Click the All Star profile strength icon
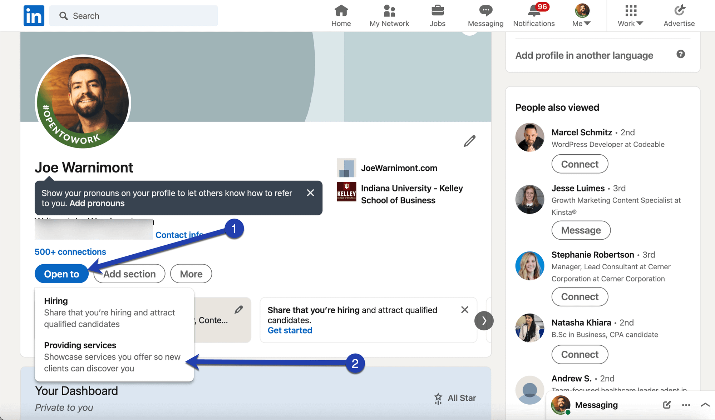 pyautogui.click(x=438, y=398)
